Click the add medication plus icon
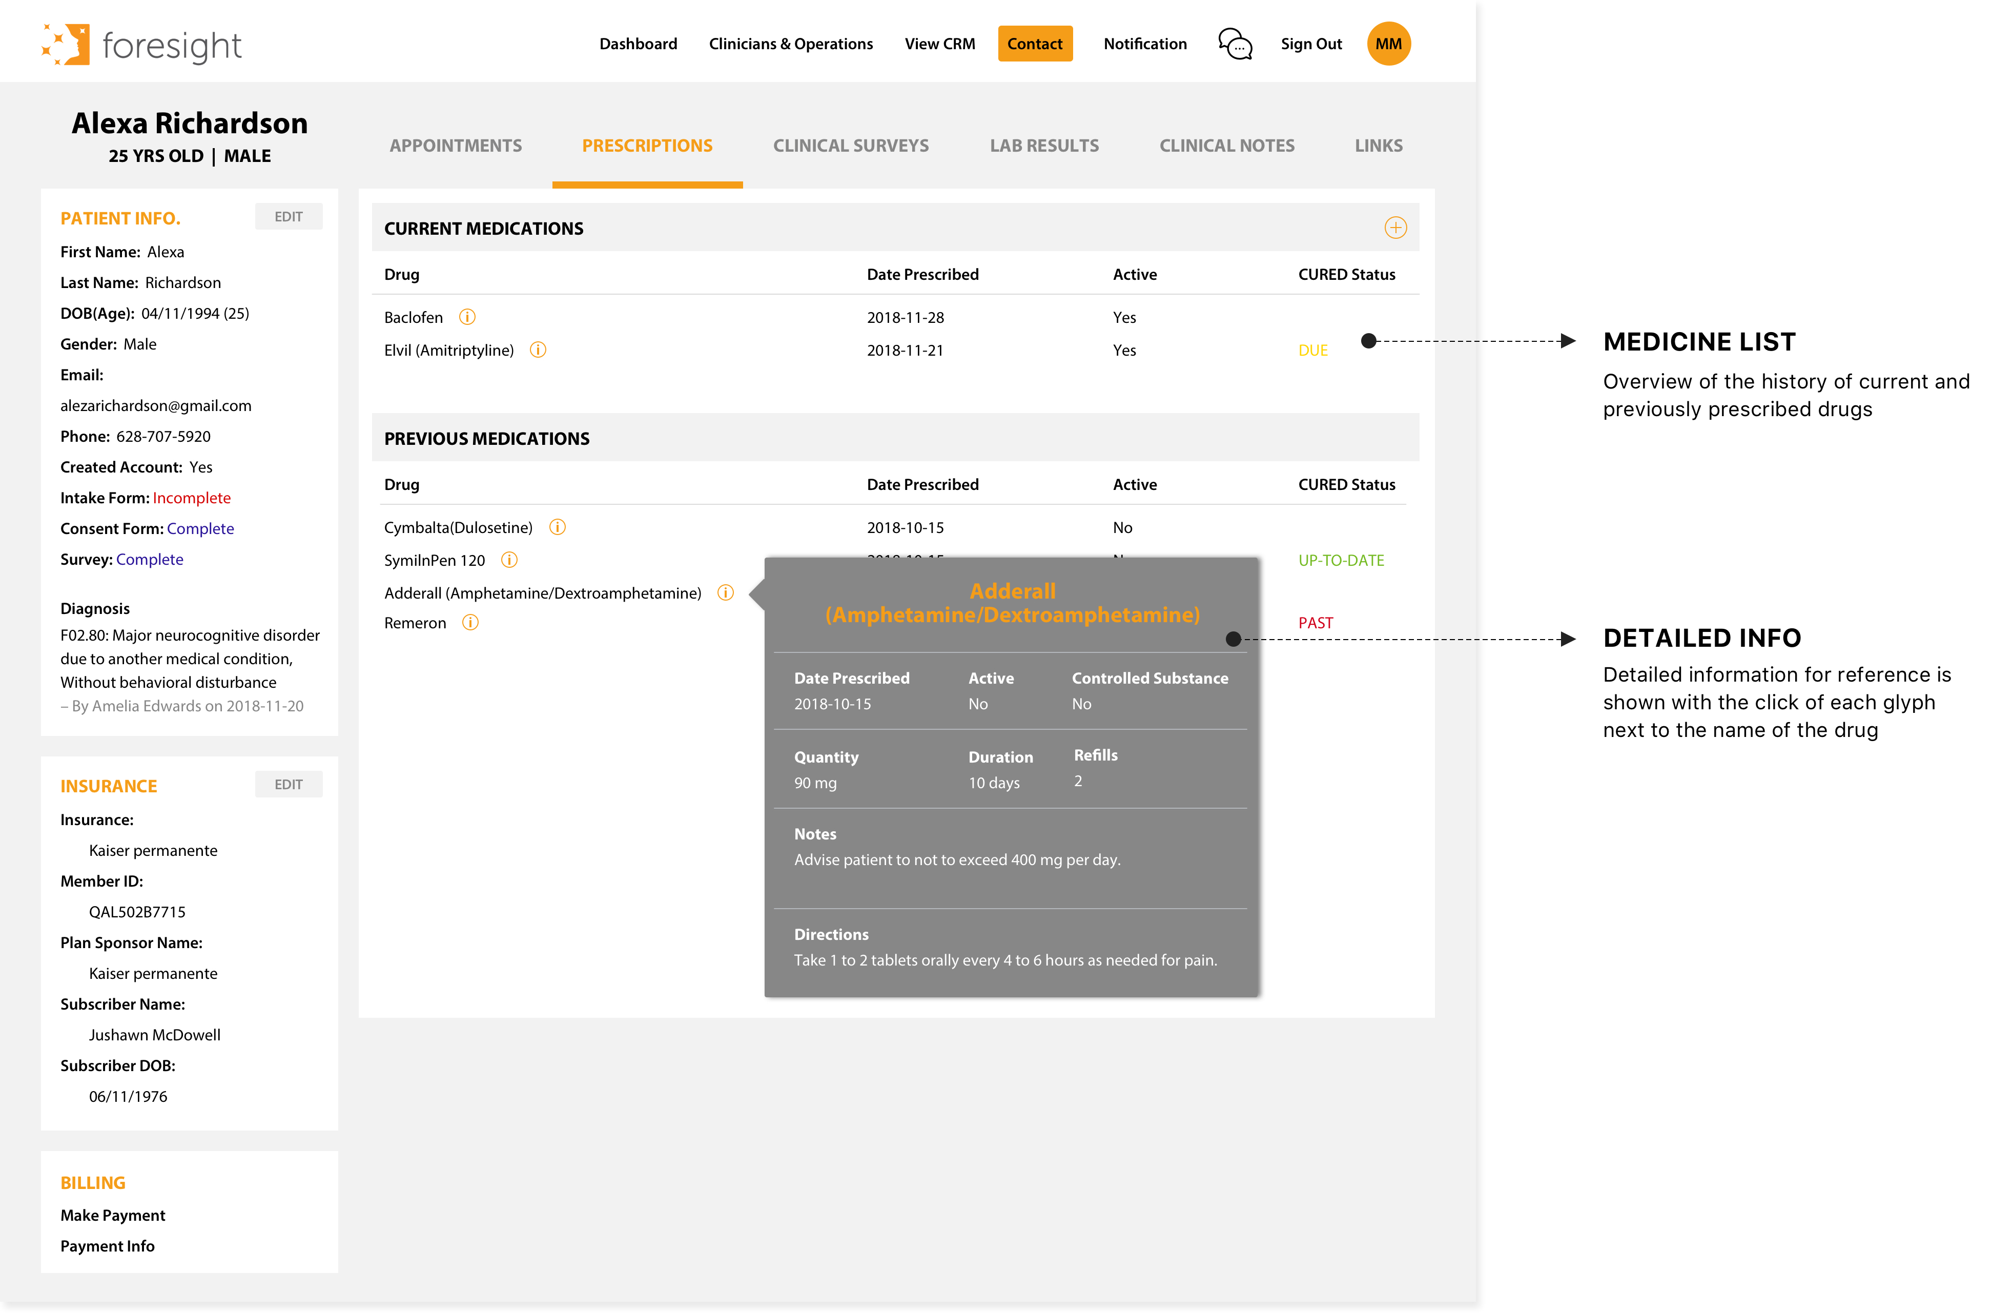2013x1313 pixels. (1395, 228)
